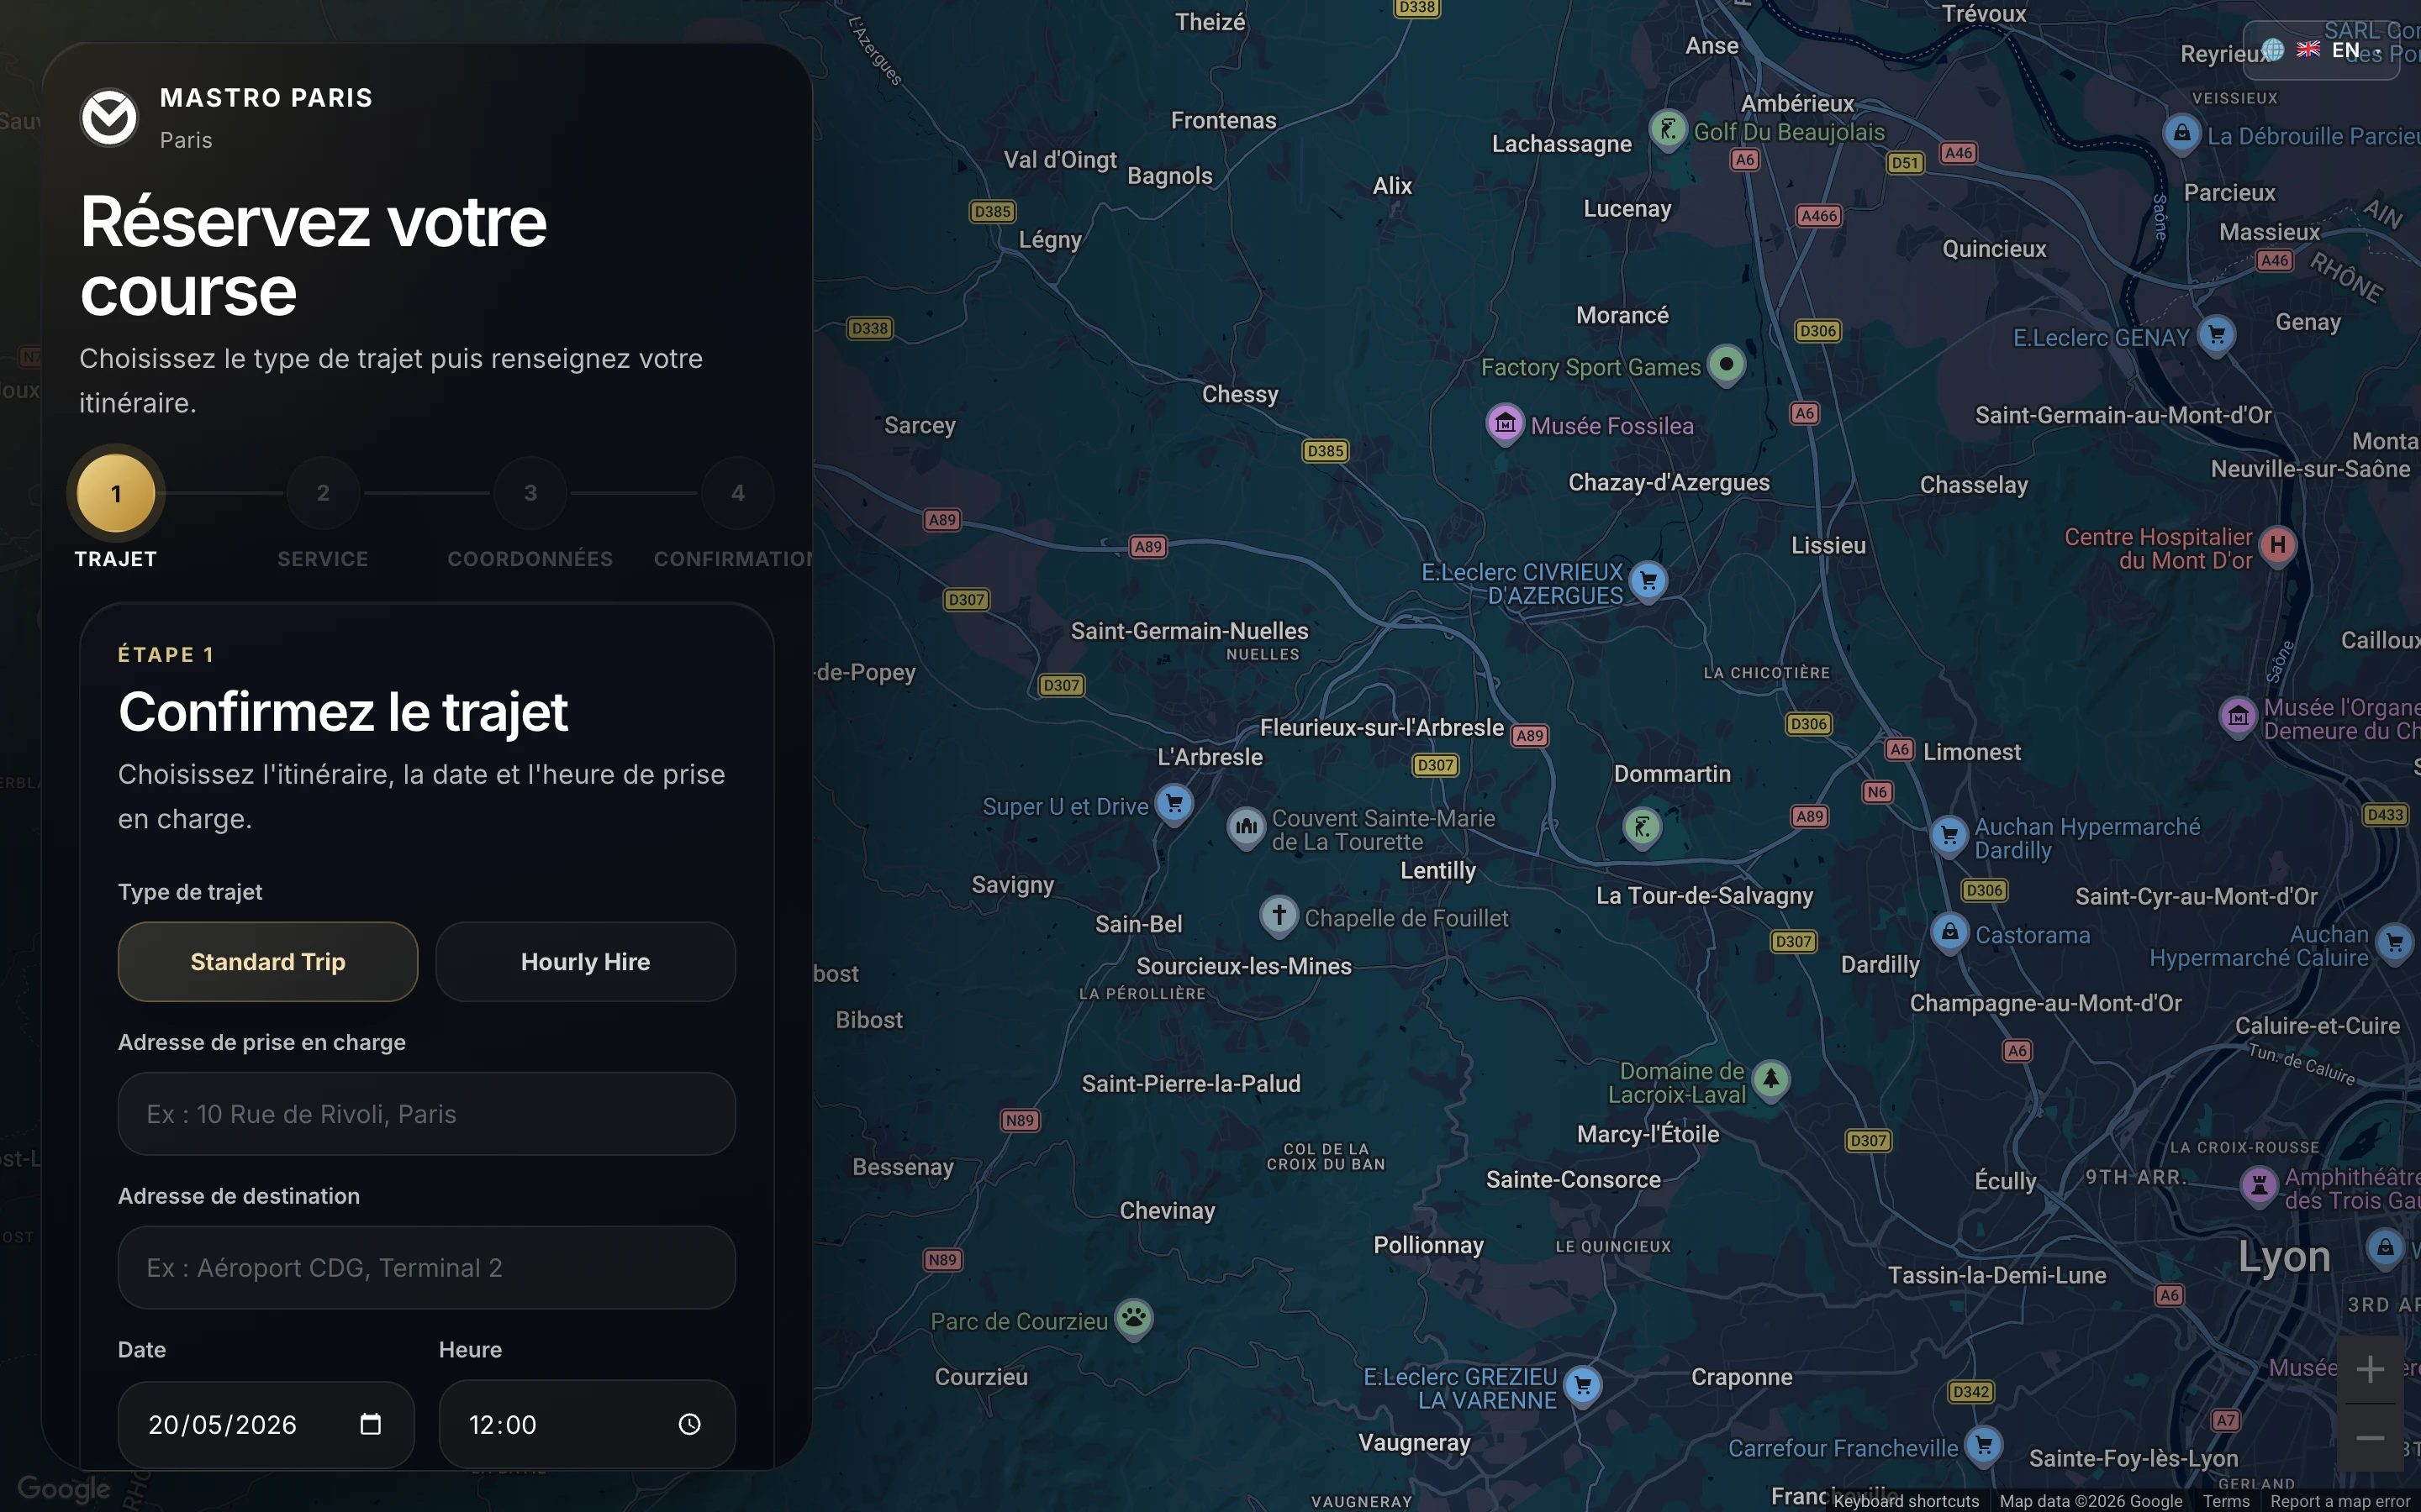Click the UK flag icon
Screen dimensions: 2421x1512
(x=2308, y=50)
